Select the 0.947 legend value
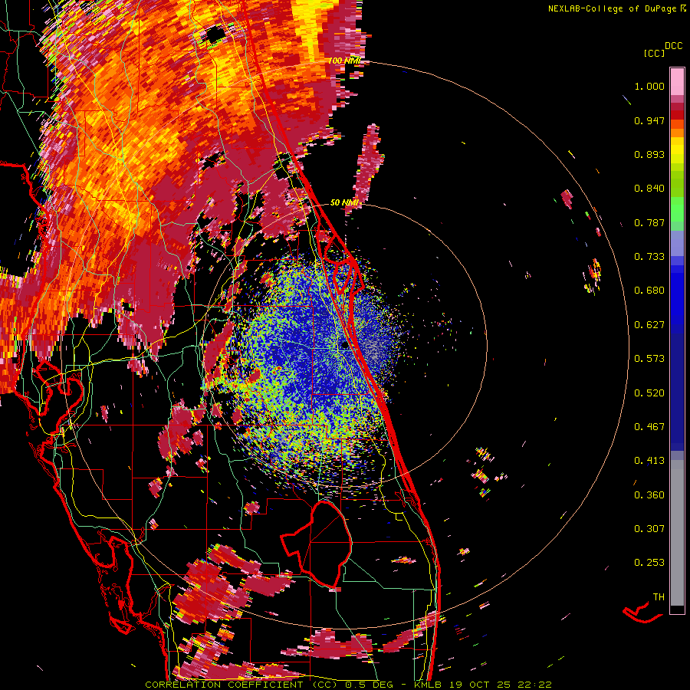The width and height of the screenshot is (690, 690). (649, 120)
